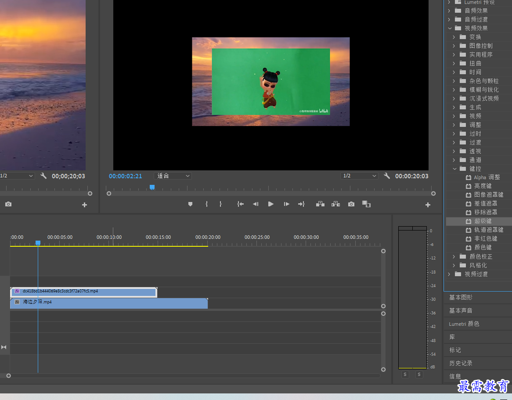
Task: Expand the 视频过渡 folder
Action: click(449, 274)
